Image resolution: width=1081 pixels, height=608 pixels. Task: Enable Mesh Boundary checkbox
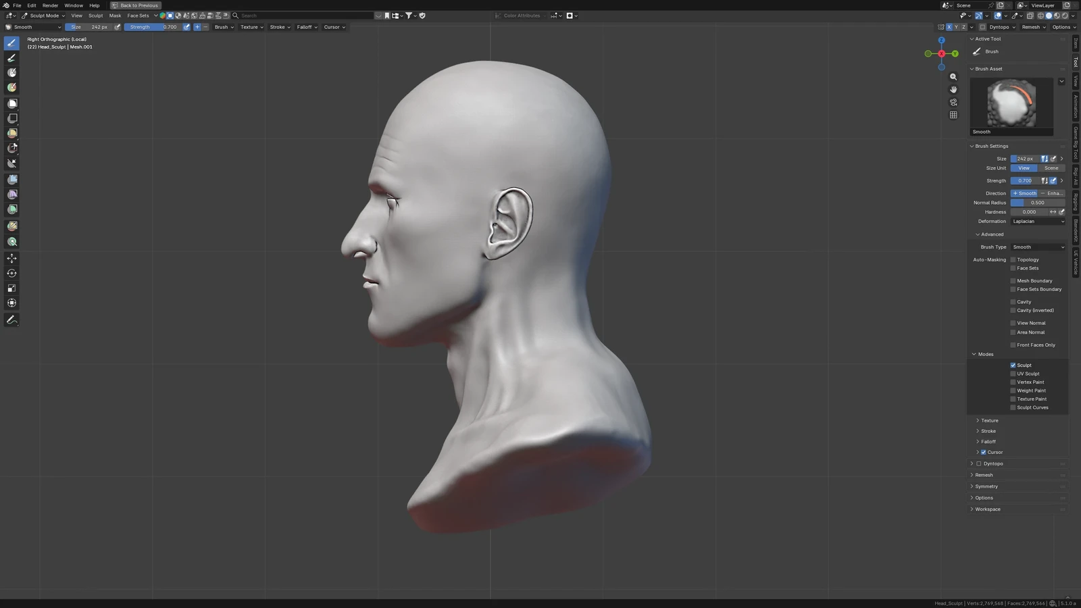coord(1013,281)
